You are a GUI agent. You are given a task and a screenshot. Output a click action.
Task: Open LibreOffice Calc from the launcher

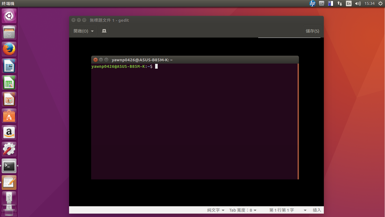tap(9, 83)
